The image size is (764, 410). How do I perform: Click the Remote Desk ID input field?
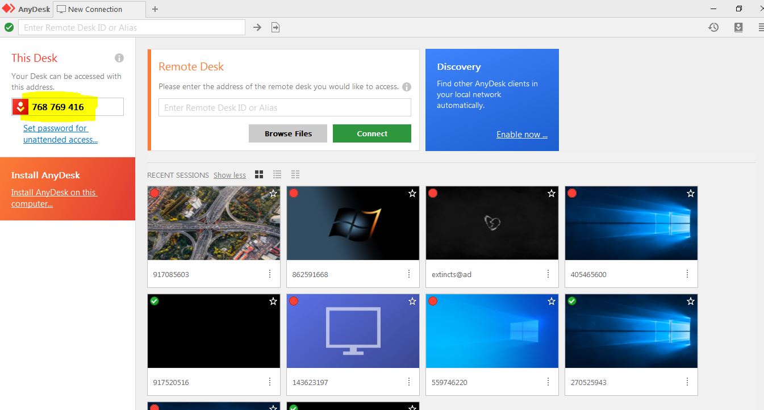pos(285,107)
